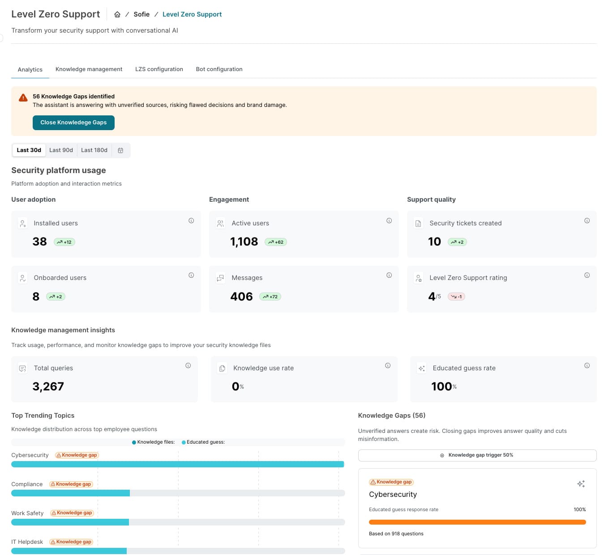Click the Educated guess rate sparkle icon
This screenshot has height=555, width=604.
422,369
